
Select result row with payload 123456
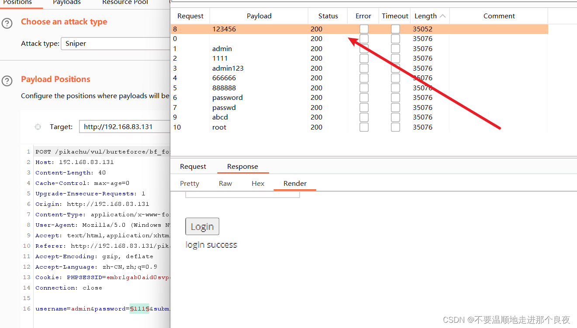click(x=359, y=29)
